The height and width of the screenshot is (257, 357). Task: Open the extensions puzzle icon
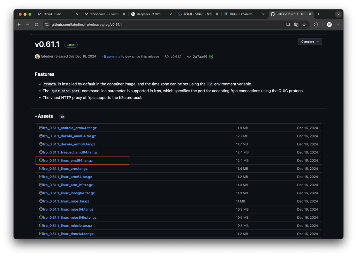316,25
